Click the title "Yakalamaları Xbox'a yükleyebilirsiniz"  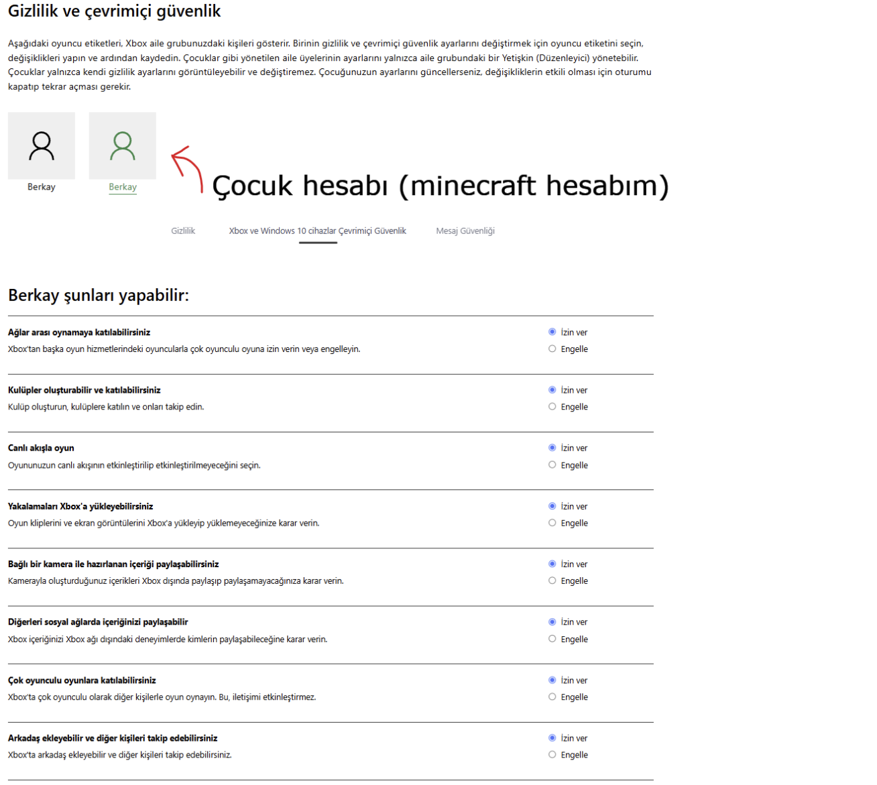click(x=80, y=507)
